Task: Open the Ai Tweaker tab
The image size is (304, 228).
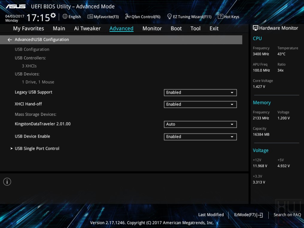Action: coord(87,28)
